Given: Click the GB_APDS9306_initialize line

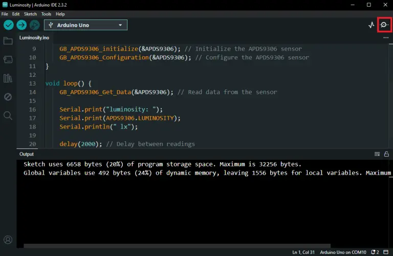Looking at the screenshot, I should coord(181,49).
